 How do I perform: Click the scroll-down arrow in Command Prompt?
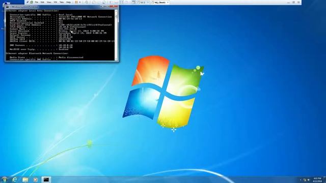(x=116, y=59)
